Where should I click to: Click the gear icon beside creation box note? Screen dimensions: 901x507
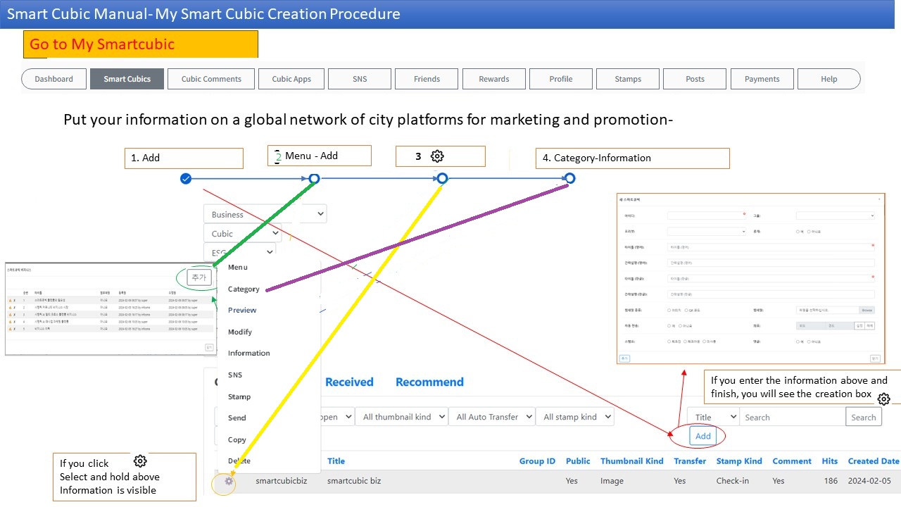pyautogui.click(x=883, y=399)
